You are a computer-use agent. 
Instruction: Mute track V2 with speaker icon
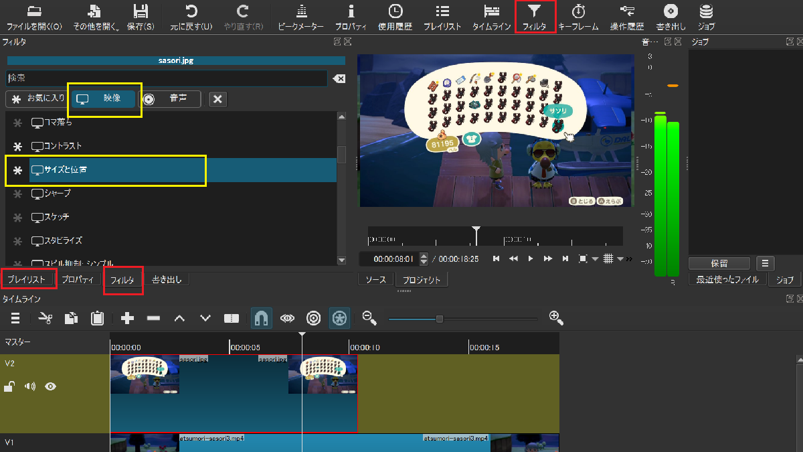click(29, 386)
